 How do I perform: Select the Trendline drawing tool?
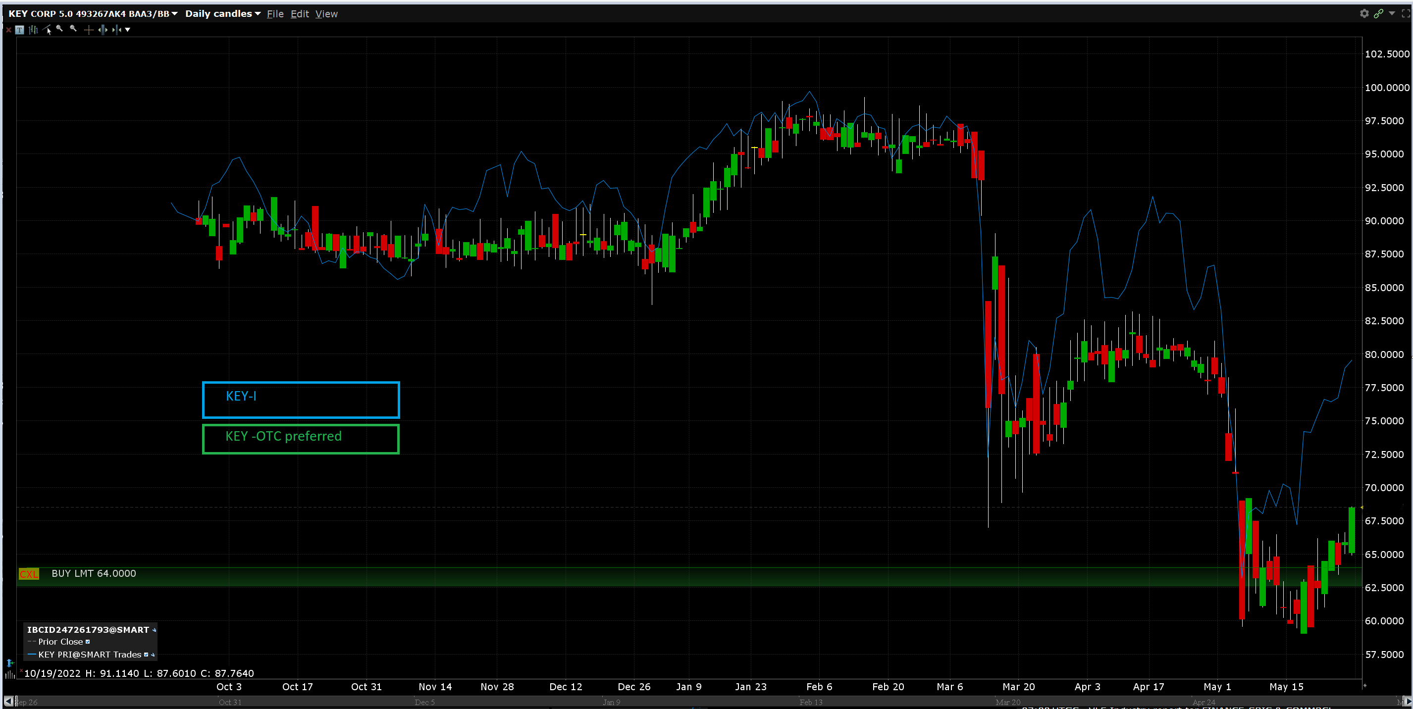46,30
